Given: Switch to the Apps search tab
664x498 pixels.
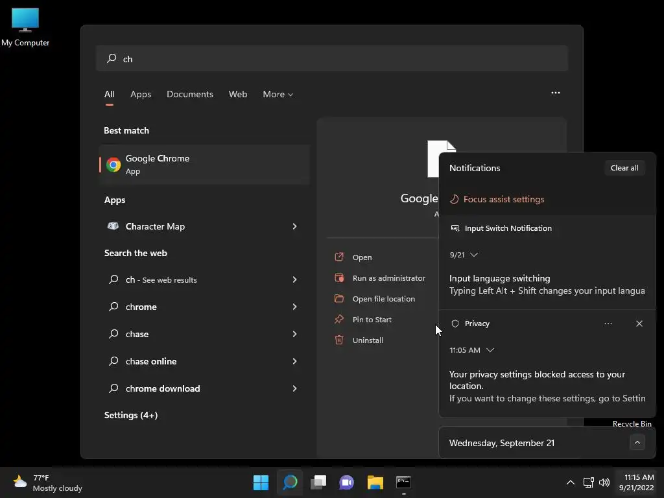Looking at the screenshot, I should coord(141,95).
